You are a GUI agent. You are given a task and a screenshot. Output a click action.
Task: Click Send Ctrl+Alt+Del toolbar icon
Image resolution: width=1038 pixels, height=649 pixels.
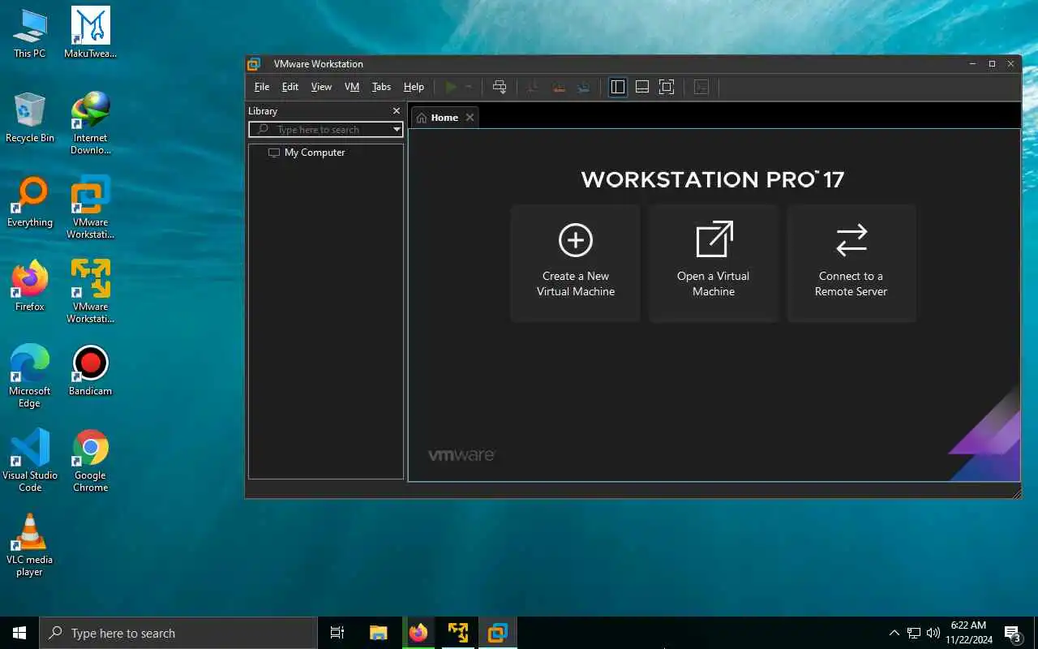[x=500, y=87]
